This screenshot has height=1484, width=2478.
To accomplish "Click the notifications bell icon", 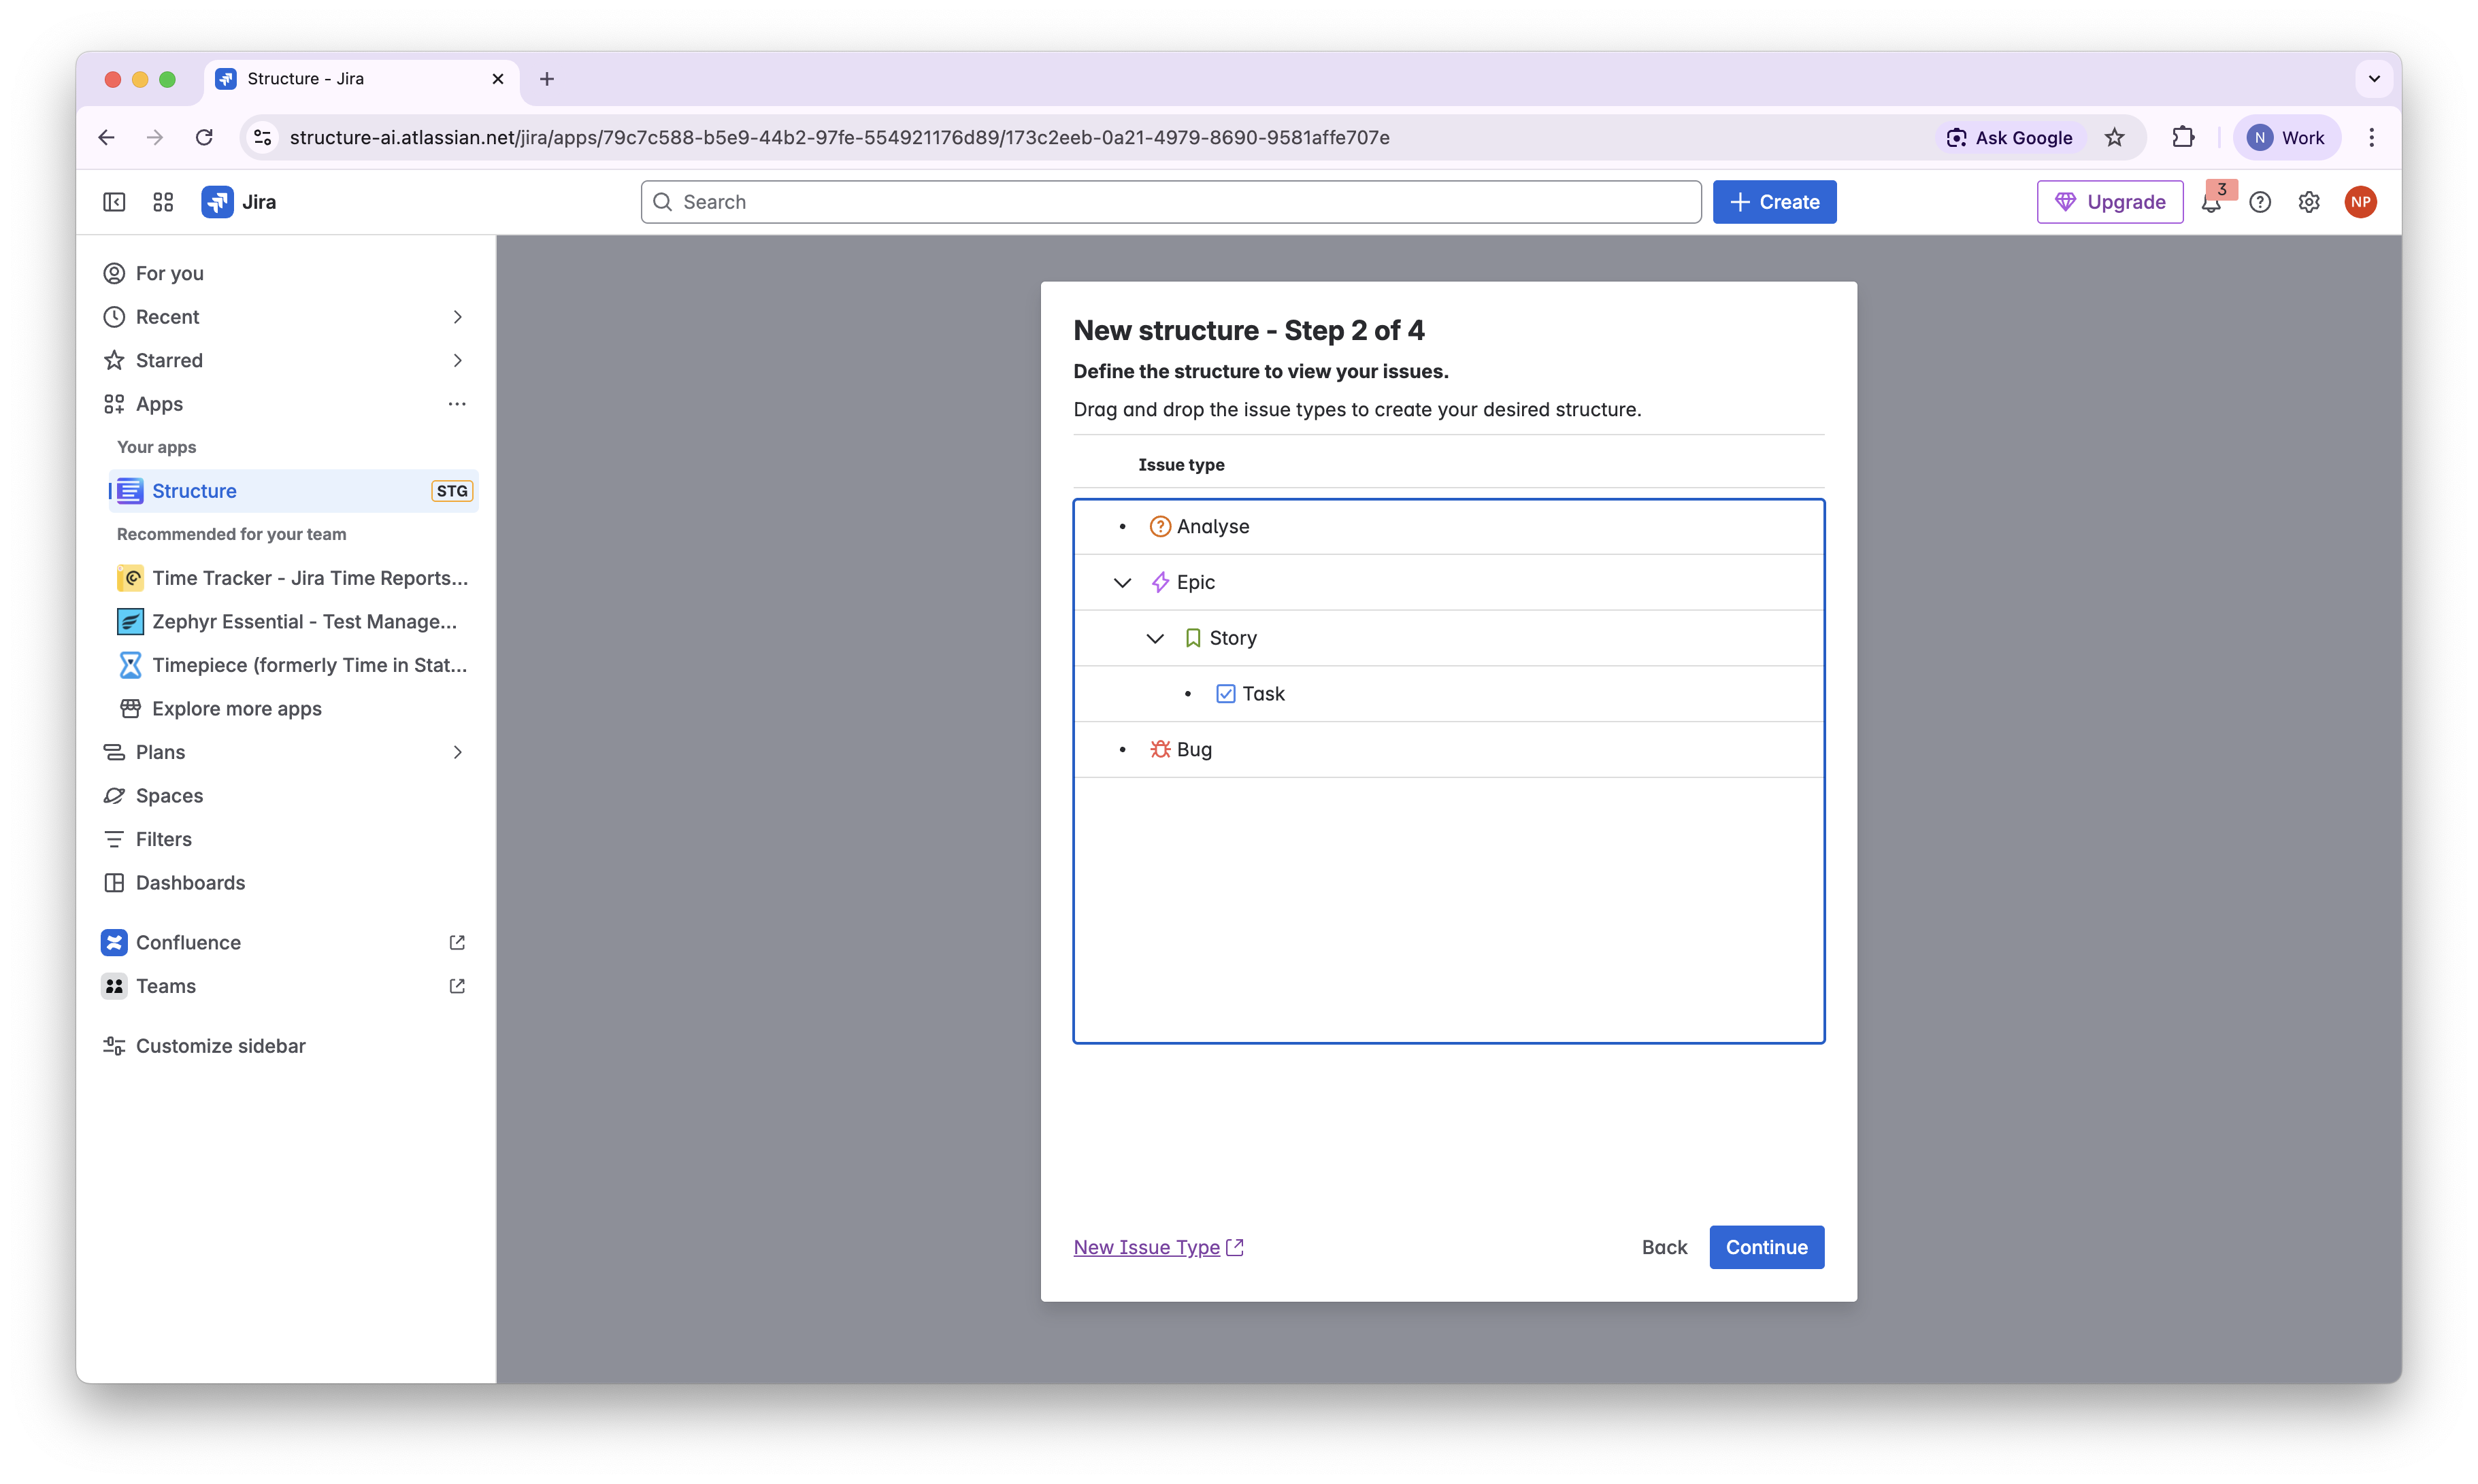I will click(2210, 203).
